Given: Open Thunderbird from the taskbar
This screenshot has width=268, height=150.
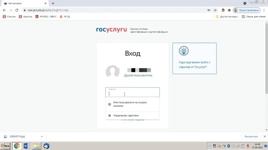Looking at the screenshot, I should coord(46,146).
